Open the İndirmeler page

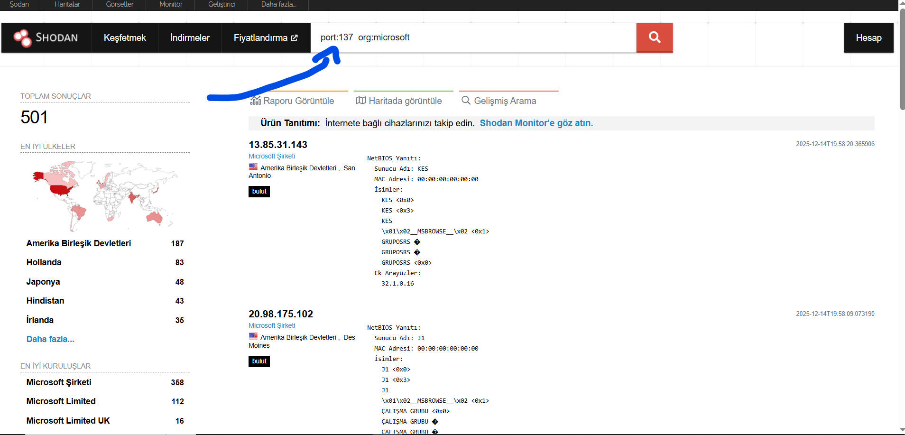[190, 38]
